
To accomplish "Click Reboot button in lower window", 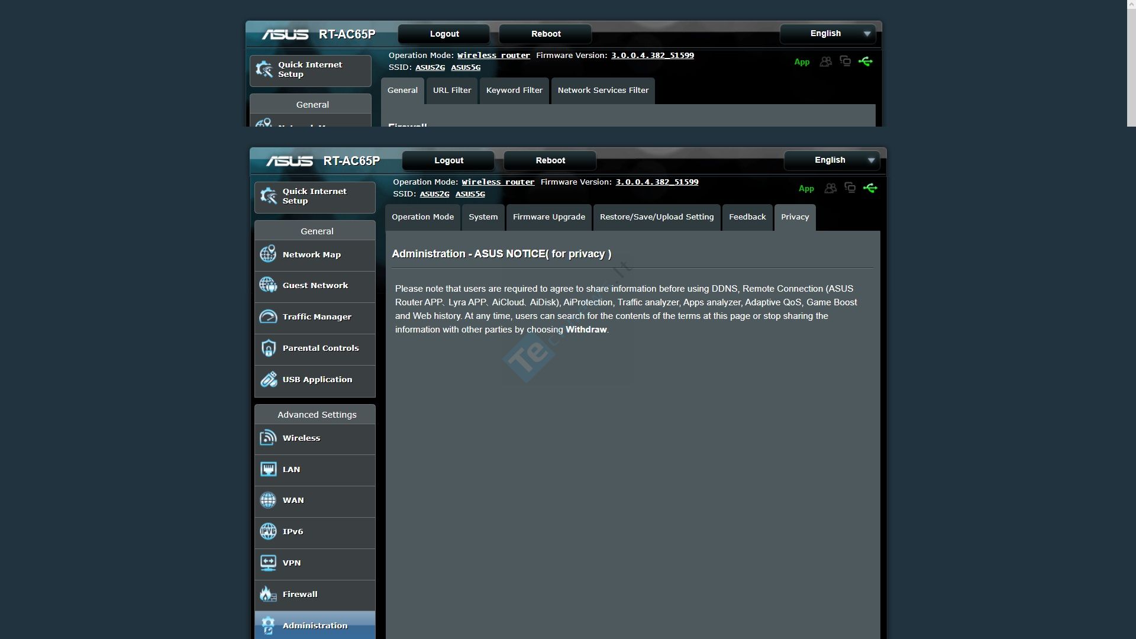I will [x=550, y=160].
